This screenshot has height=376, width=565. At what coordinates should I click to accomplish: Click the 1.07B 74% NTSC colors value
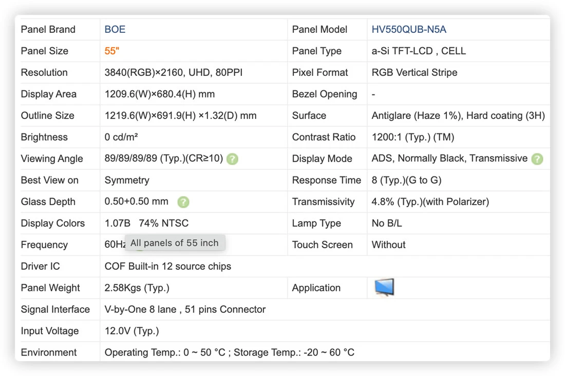146,223
